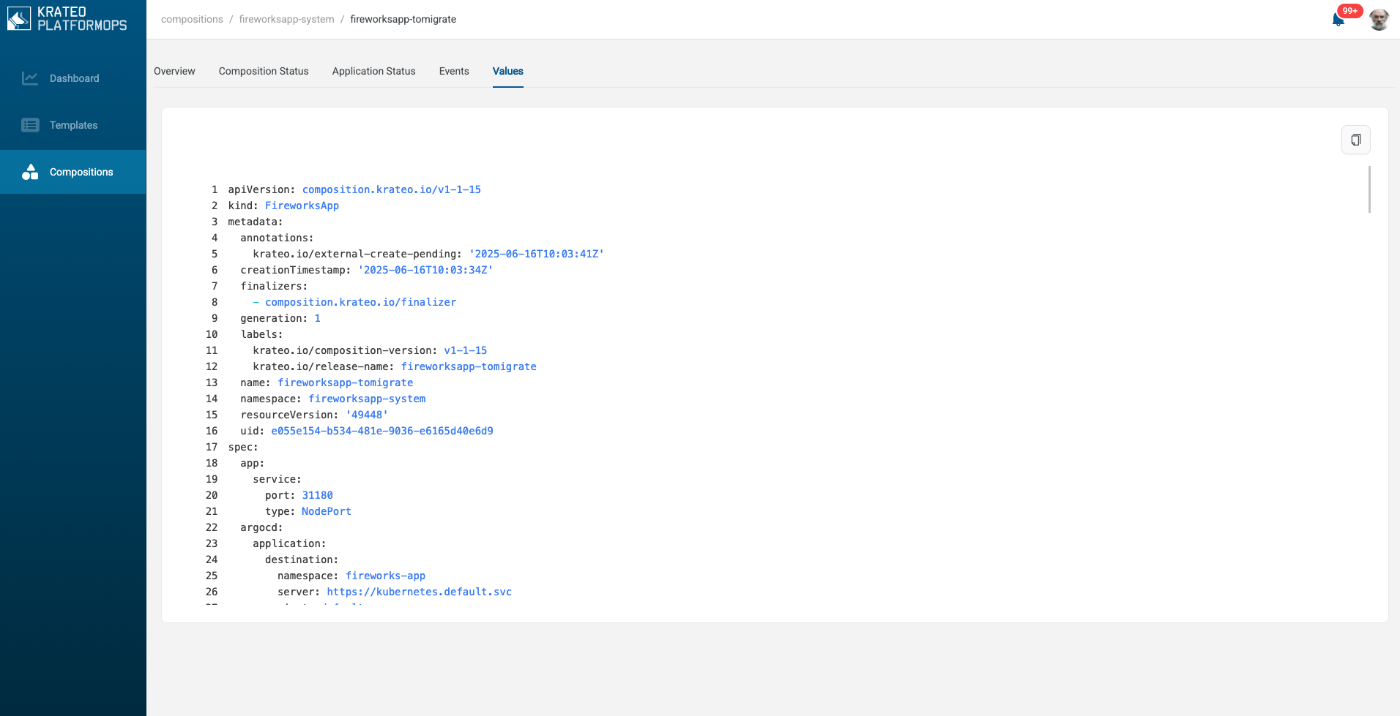Click the service: key line
The width and height of the screenshot is (1400, 716).
pos(277,479)
